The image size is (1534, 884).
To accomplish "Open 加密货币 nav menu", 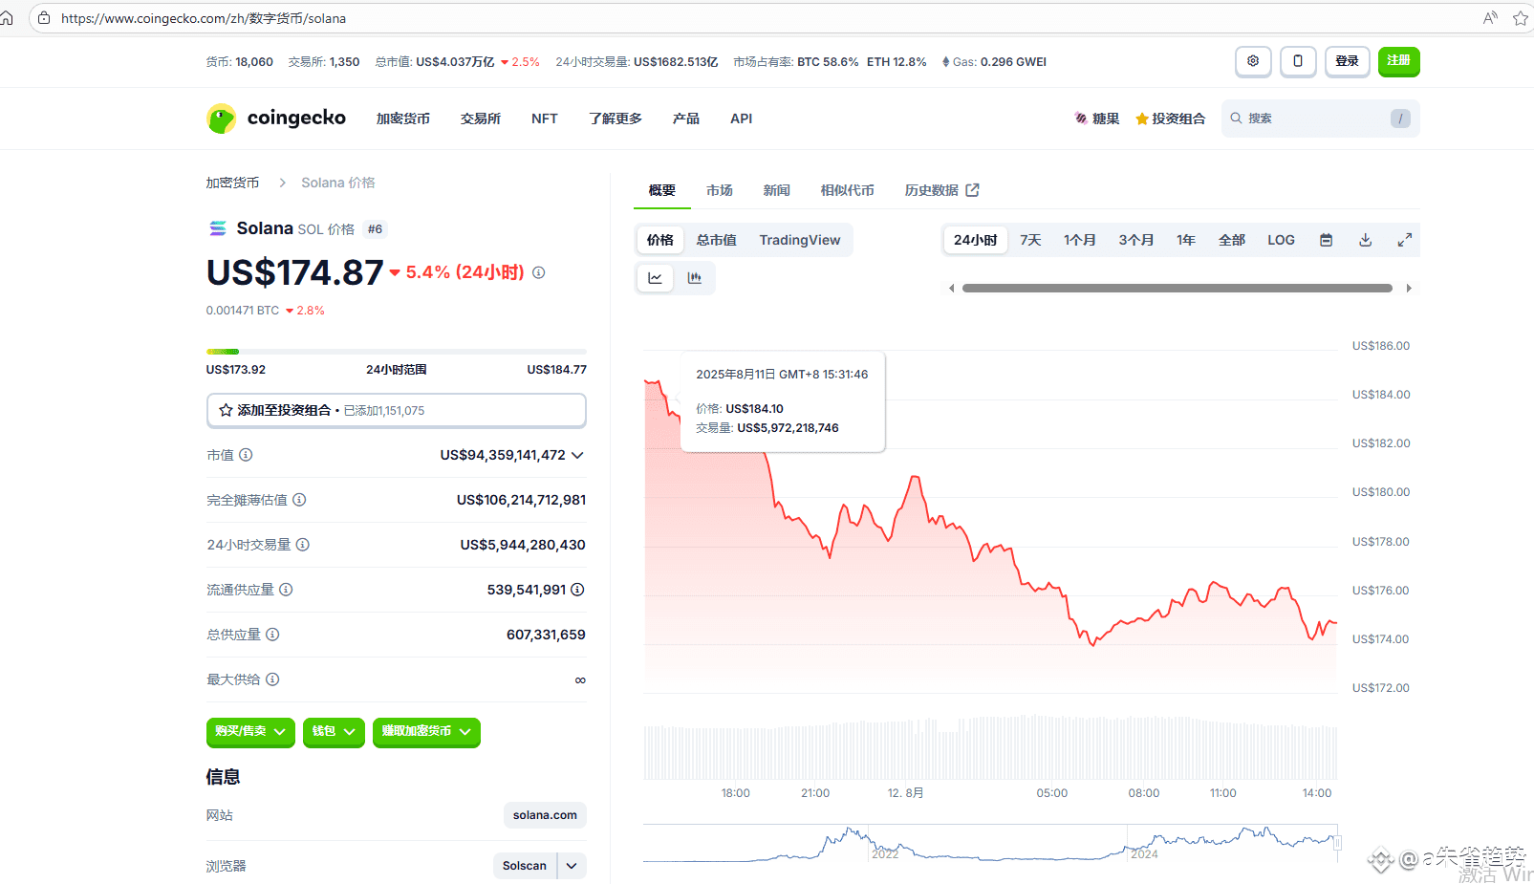I will coord(403,119).
